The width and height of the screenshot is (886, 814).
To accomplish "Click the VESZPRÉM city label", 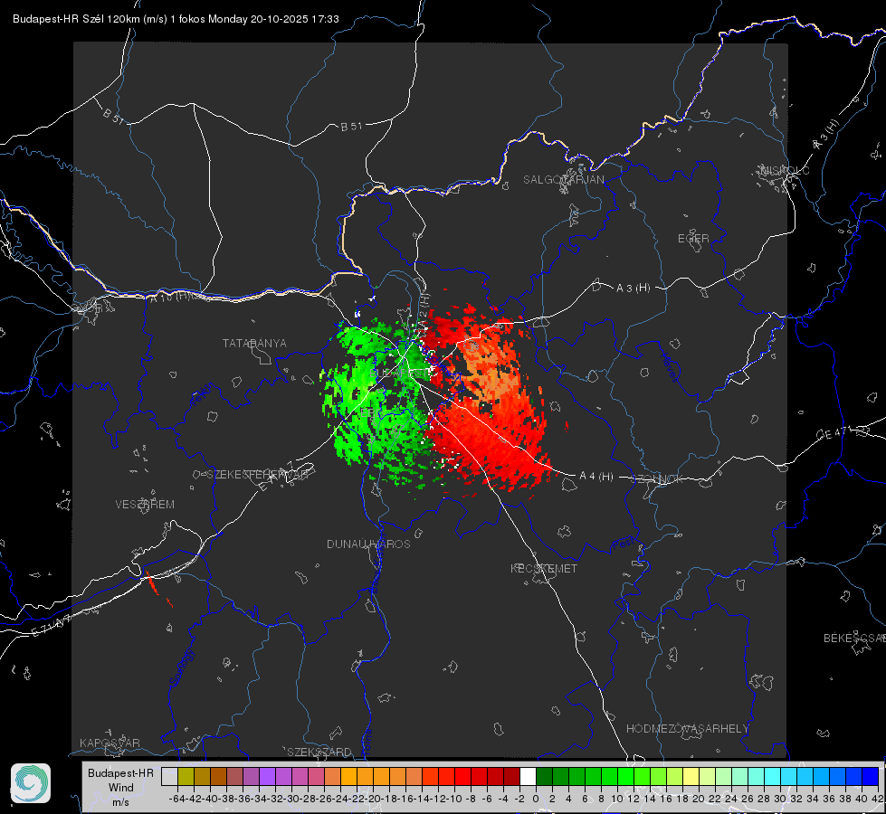I will (145, 505).
